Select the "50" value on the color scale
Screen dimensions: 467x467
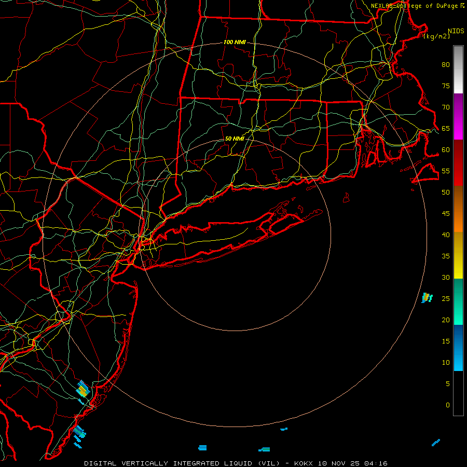[446, 193]
